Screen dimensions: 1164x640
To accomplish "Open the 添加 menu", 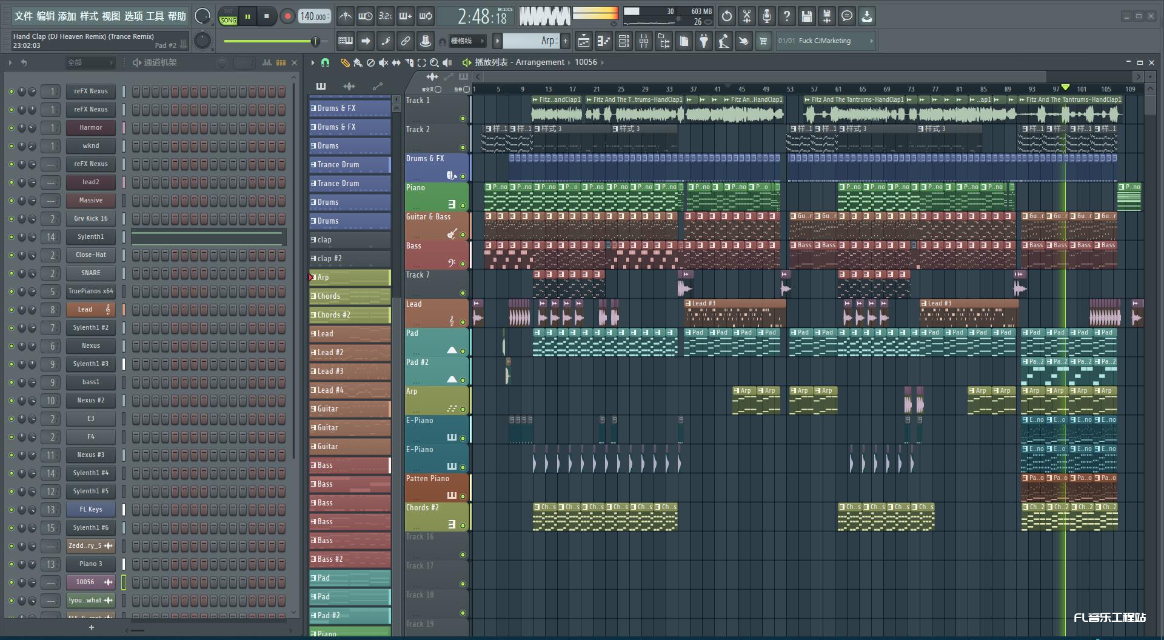I will tap(67, 16).
